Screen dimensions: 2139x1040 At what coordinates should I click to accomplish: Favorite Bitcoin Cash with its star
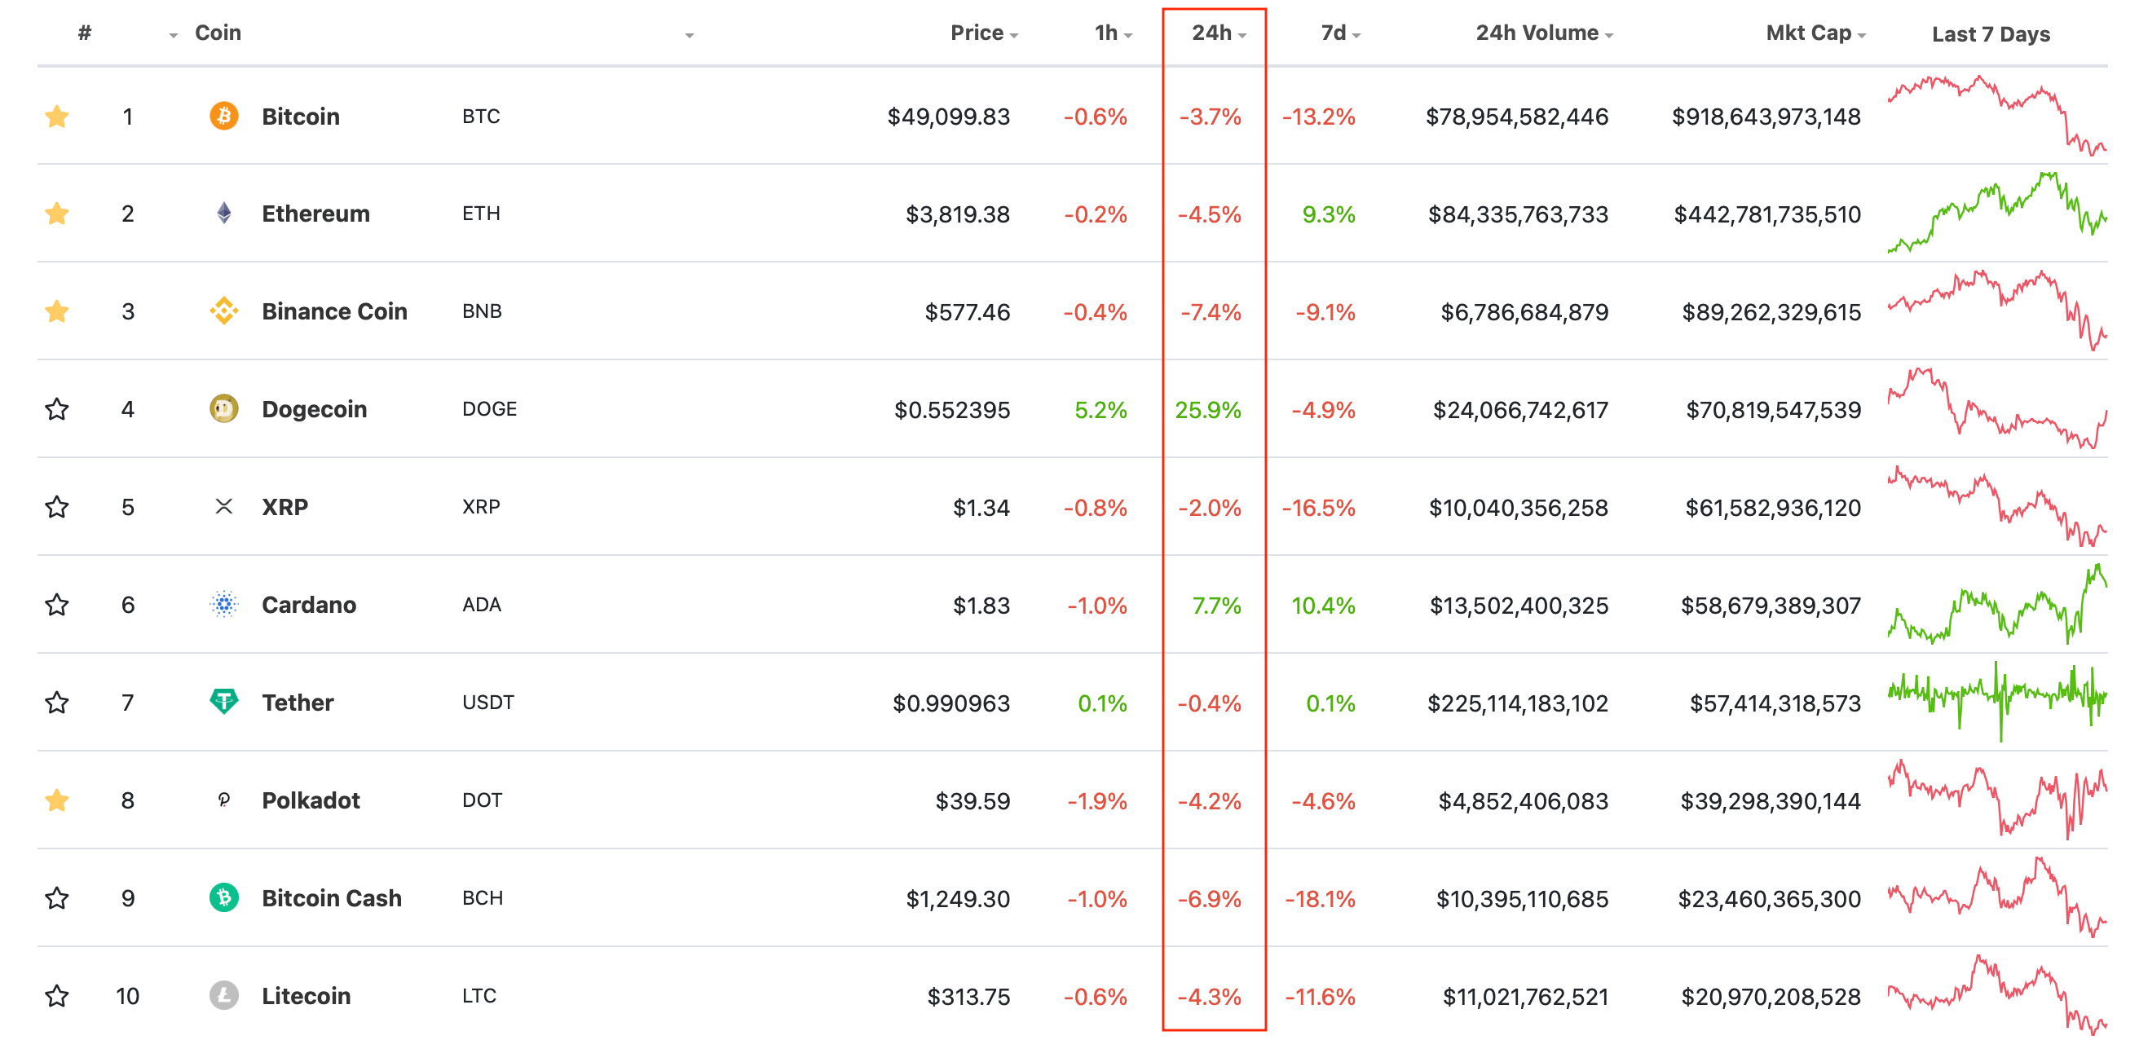click(x=56, y=898)
